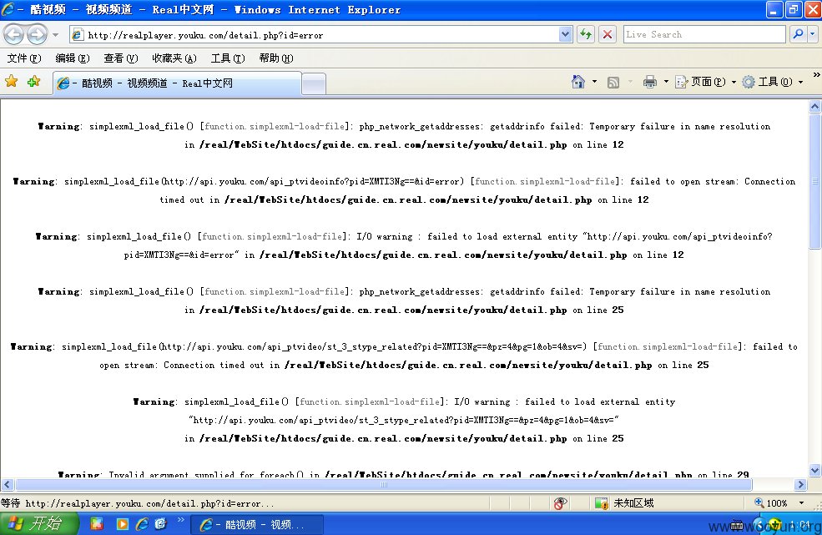Click Add to Favorites star-plus icon

[34, 81]
